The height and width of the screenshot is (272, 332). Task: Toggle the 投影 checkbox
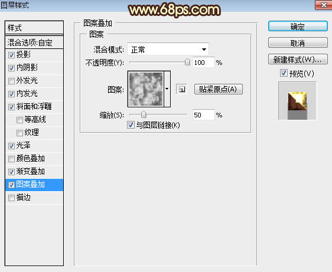point(11,55)
